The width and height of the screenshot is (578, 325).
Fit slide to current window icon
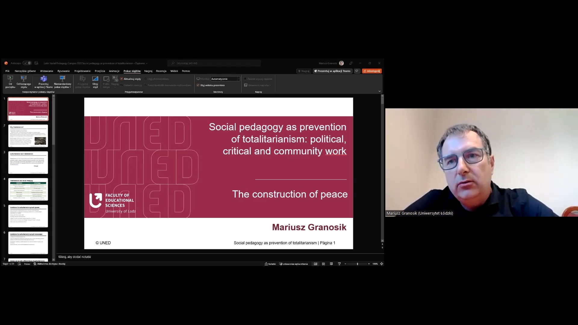coord(381,264)
